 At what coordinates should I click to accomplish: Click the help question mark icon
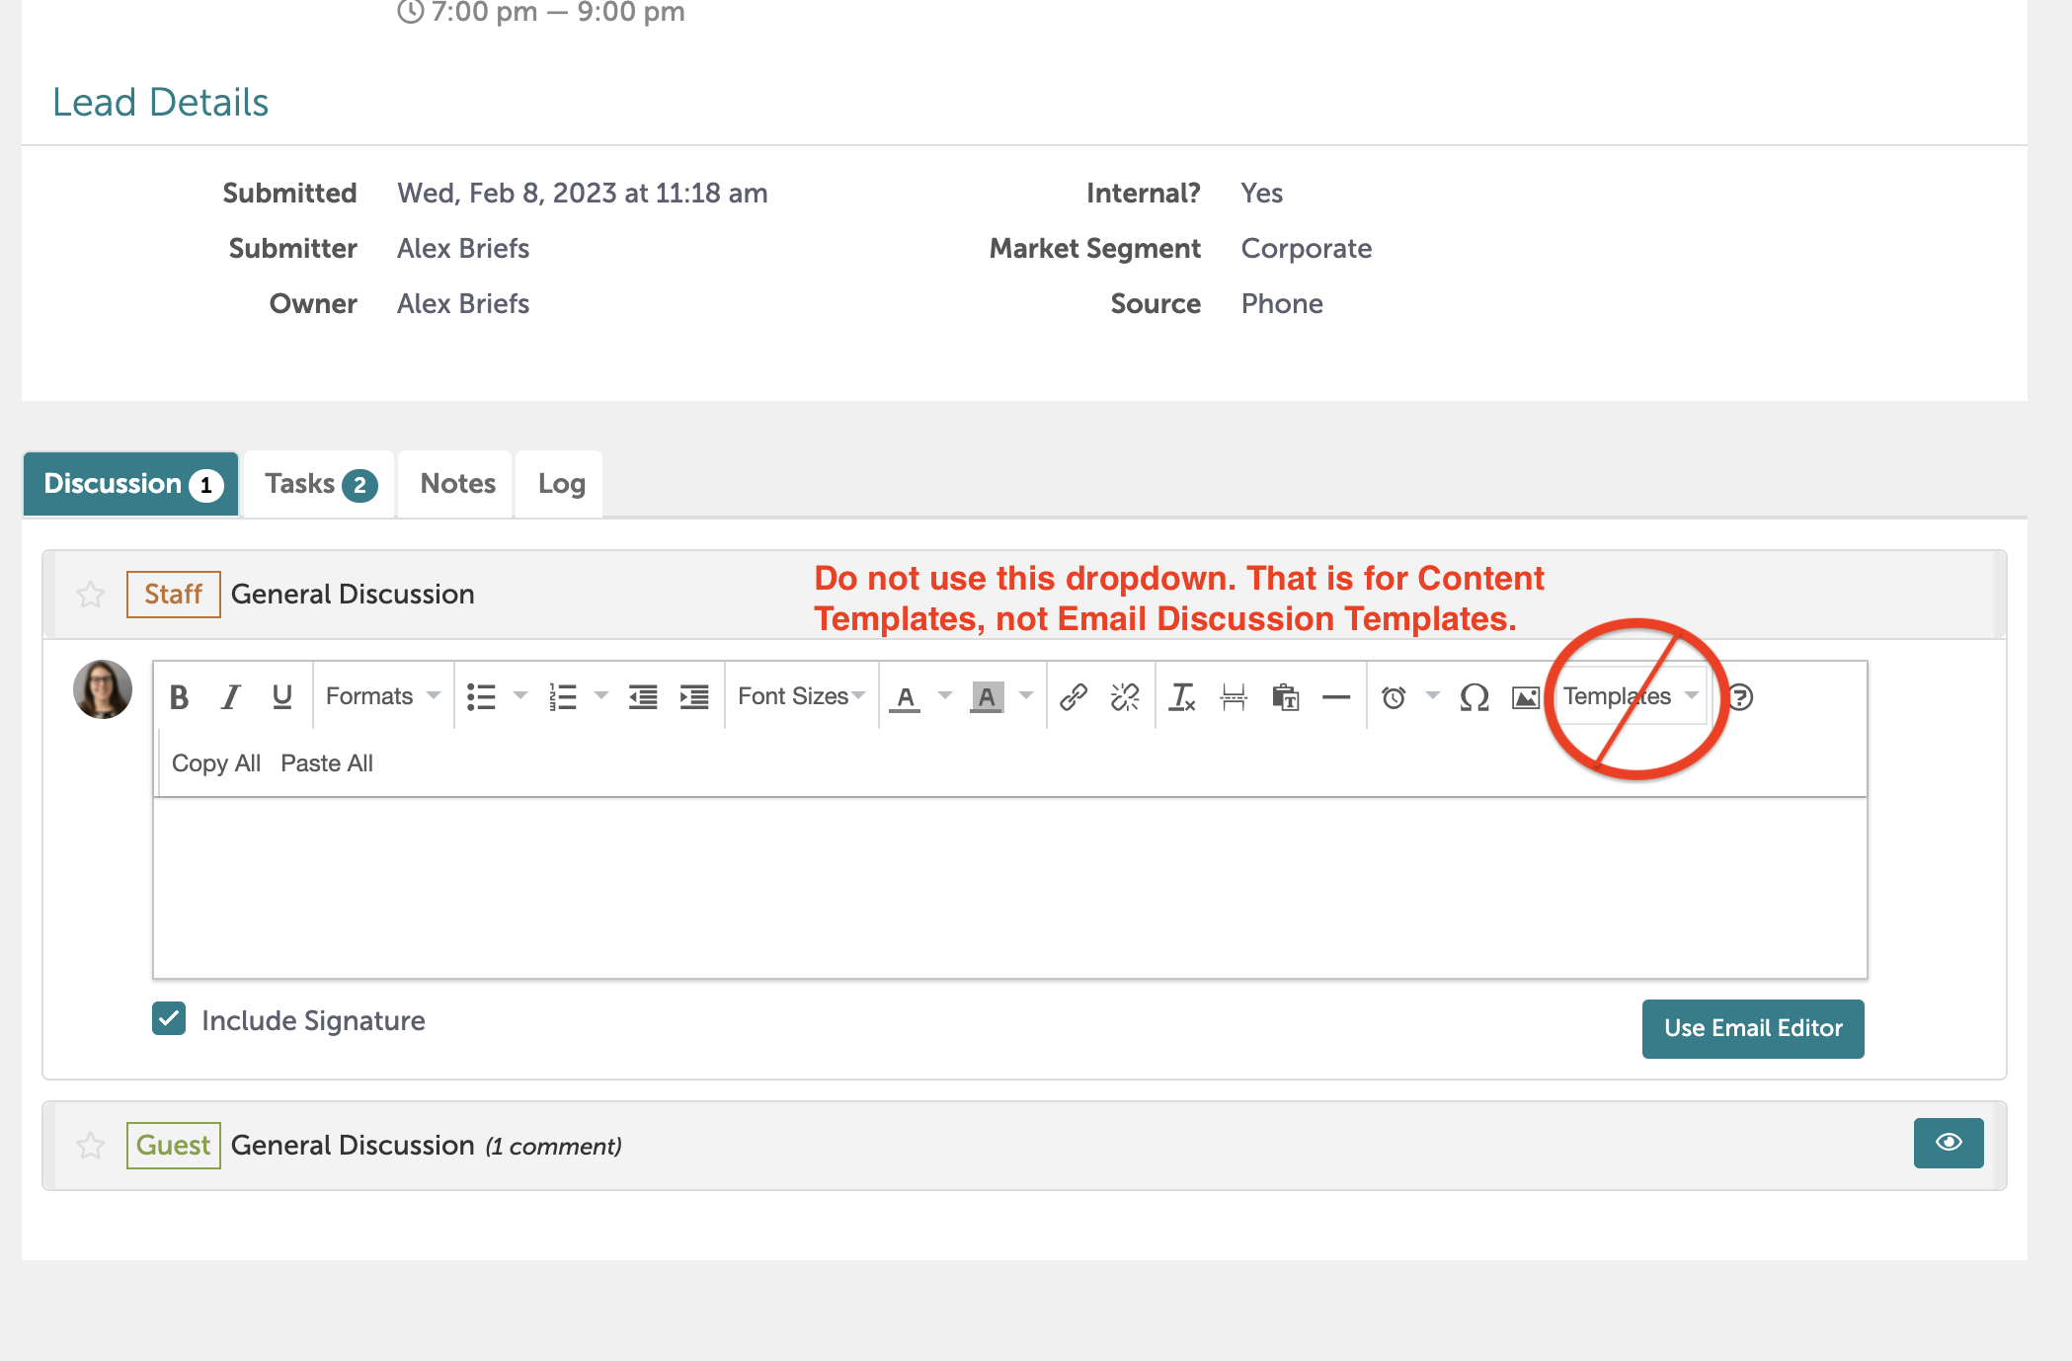(1740, 697)
